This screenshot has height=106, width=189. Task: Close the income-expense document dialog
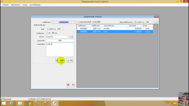click(x=156, y=16)
